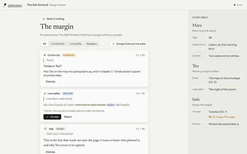Click Tuesday (Ch. 1) arrival value
The width and height of the screenshot is (247, 154).
tap(218, 112)
